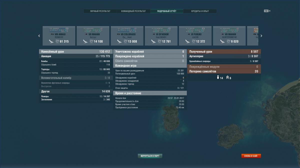Show previous ship cards with the left arrow

click(39, 36)
